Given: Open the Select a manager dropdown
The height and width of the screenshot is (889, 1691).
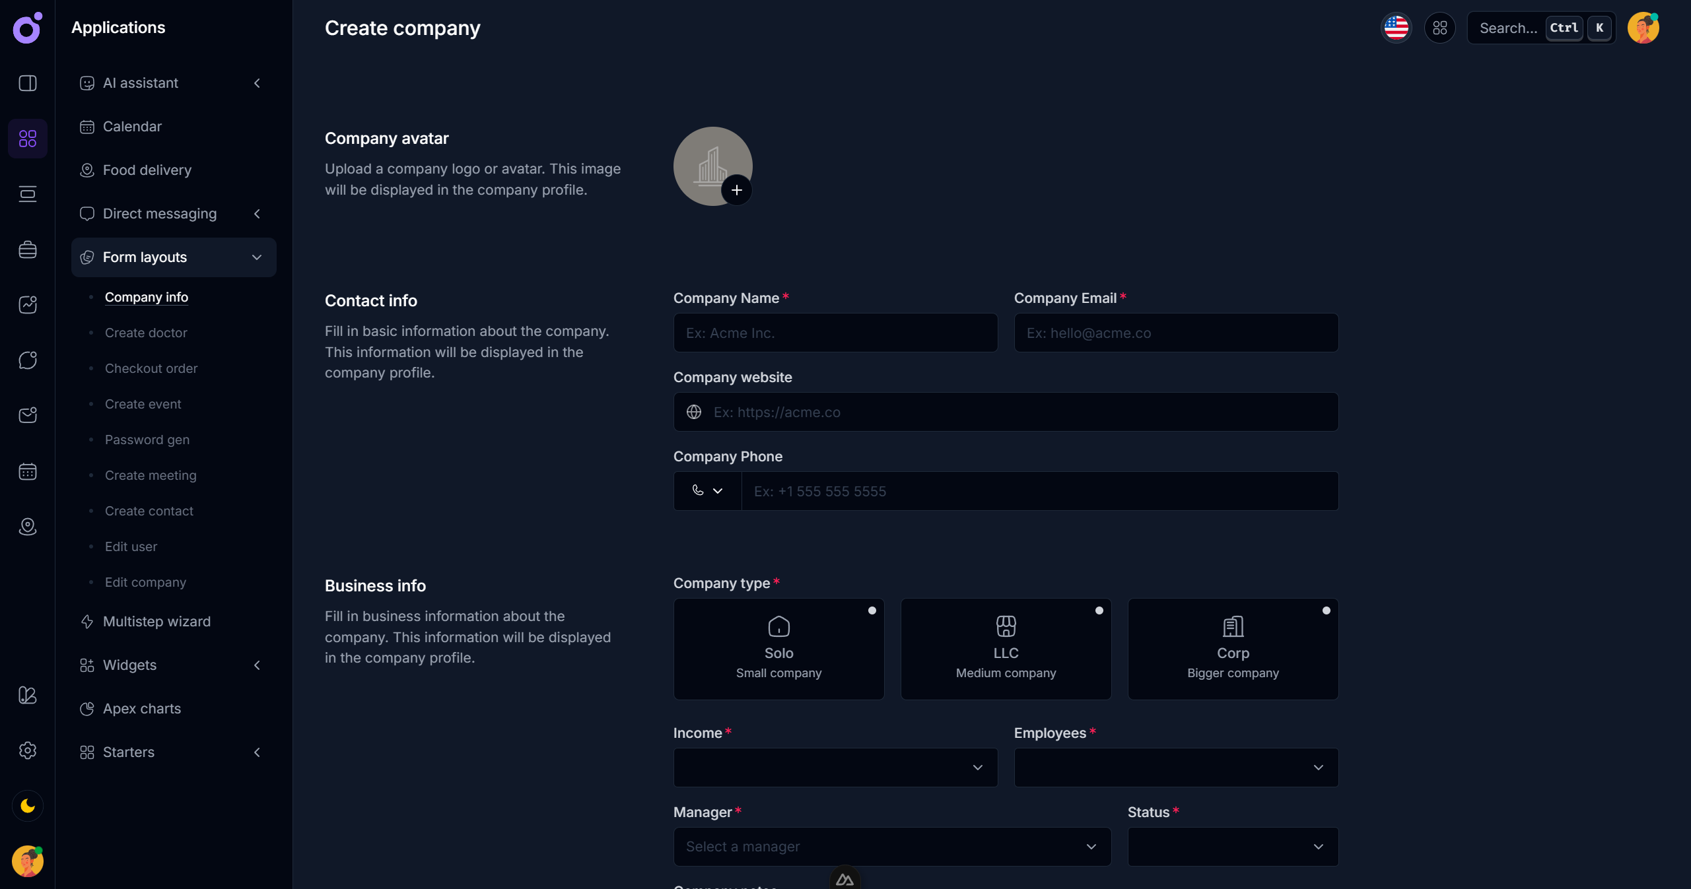Looking at the screenshot, I should pyautogui.click(x=891, y=847).
